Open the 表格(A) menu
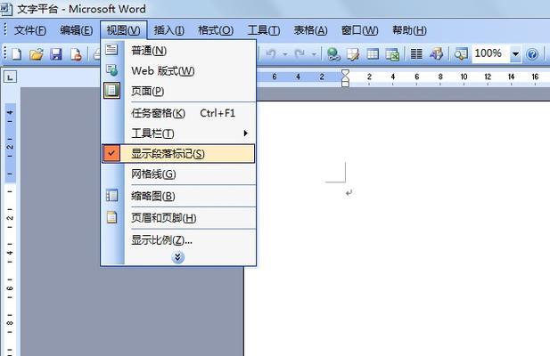The width and height of the screenshot is (550, 356). [310, 30]
